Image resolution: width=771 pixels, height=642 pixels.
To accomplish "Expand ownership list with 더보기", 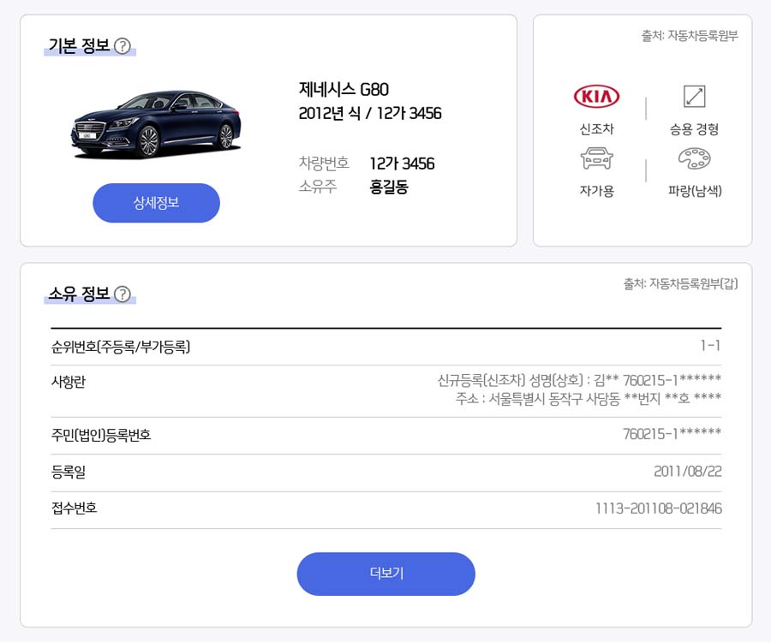I will click(x=386, y=574).
